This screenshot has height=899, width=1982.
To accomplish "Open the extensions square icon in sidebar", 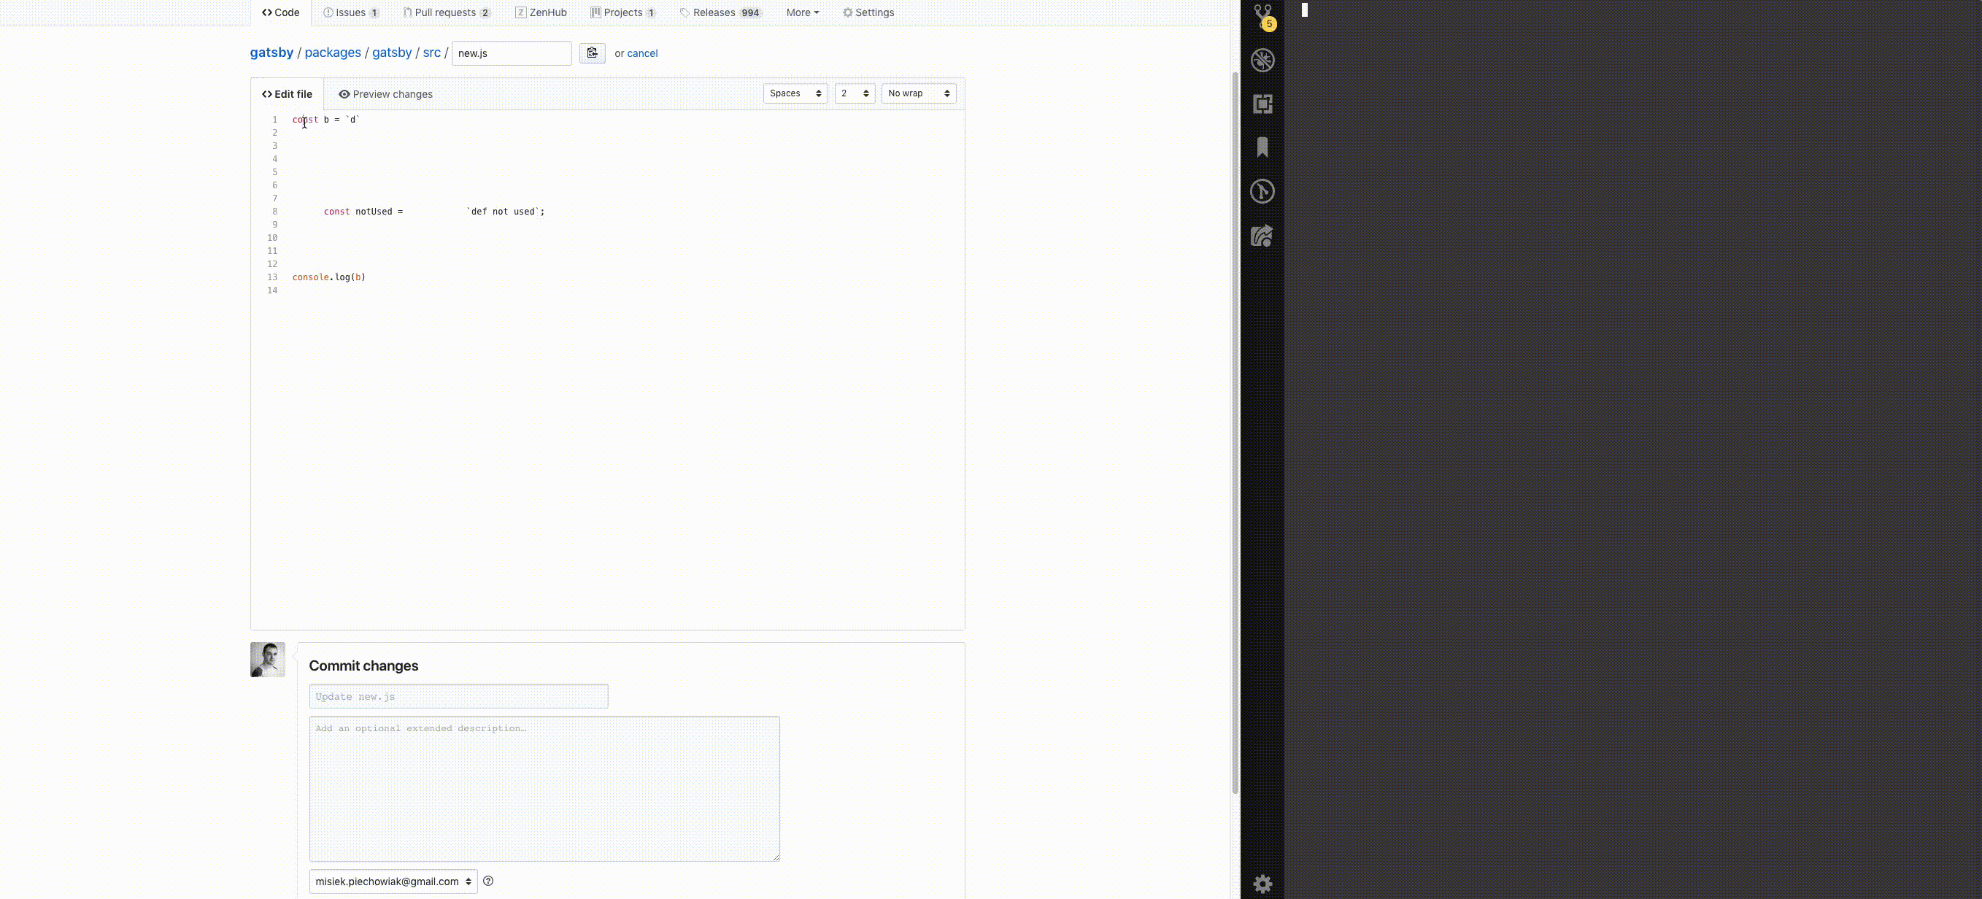I will pyautogui.click(x=1262, y=104).
